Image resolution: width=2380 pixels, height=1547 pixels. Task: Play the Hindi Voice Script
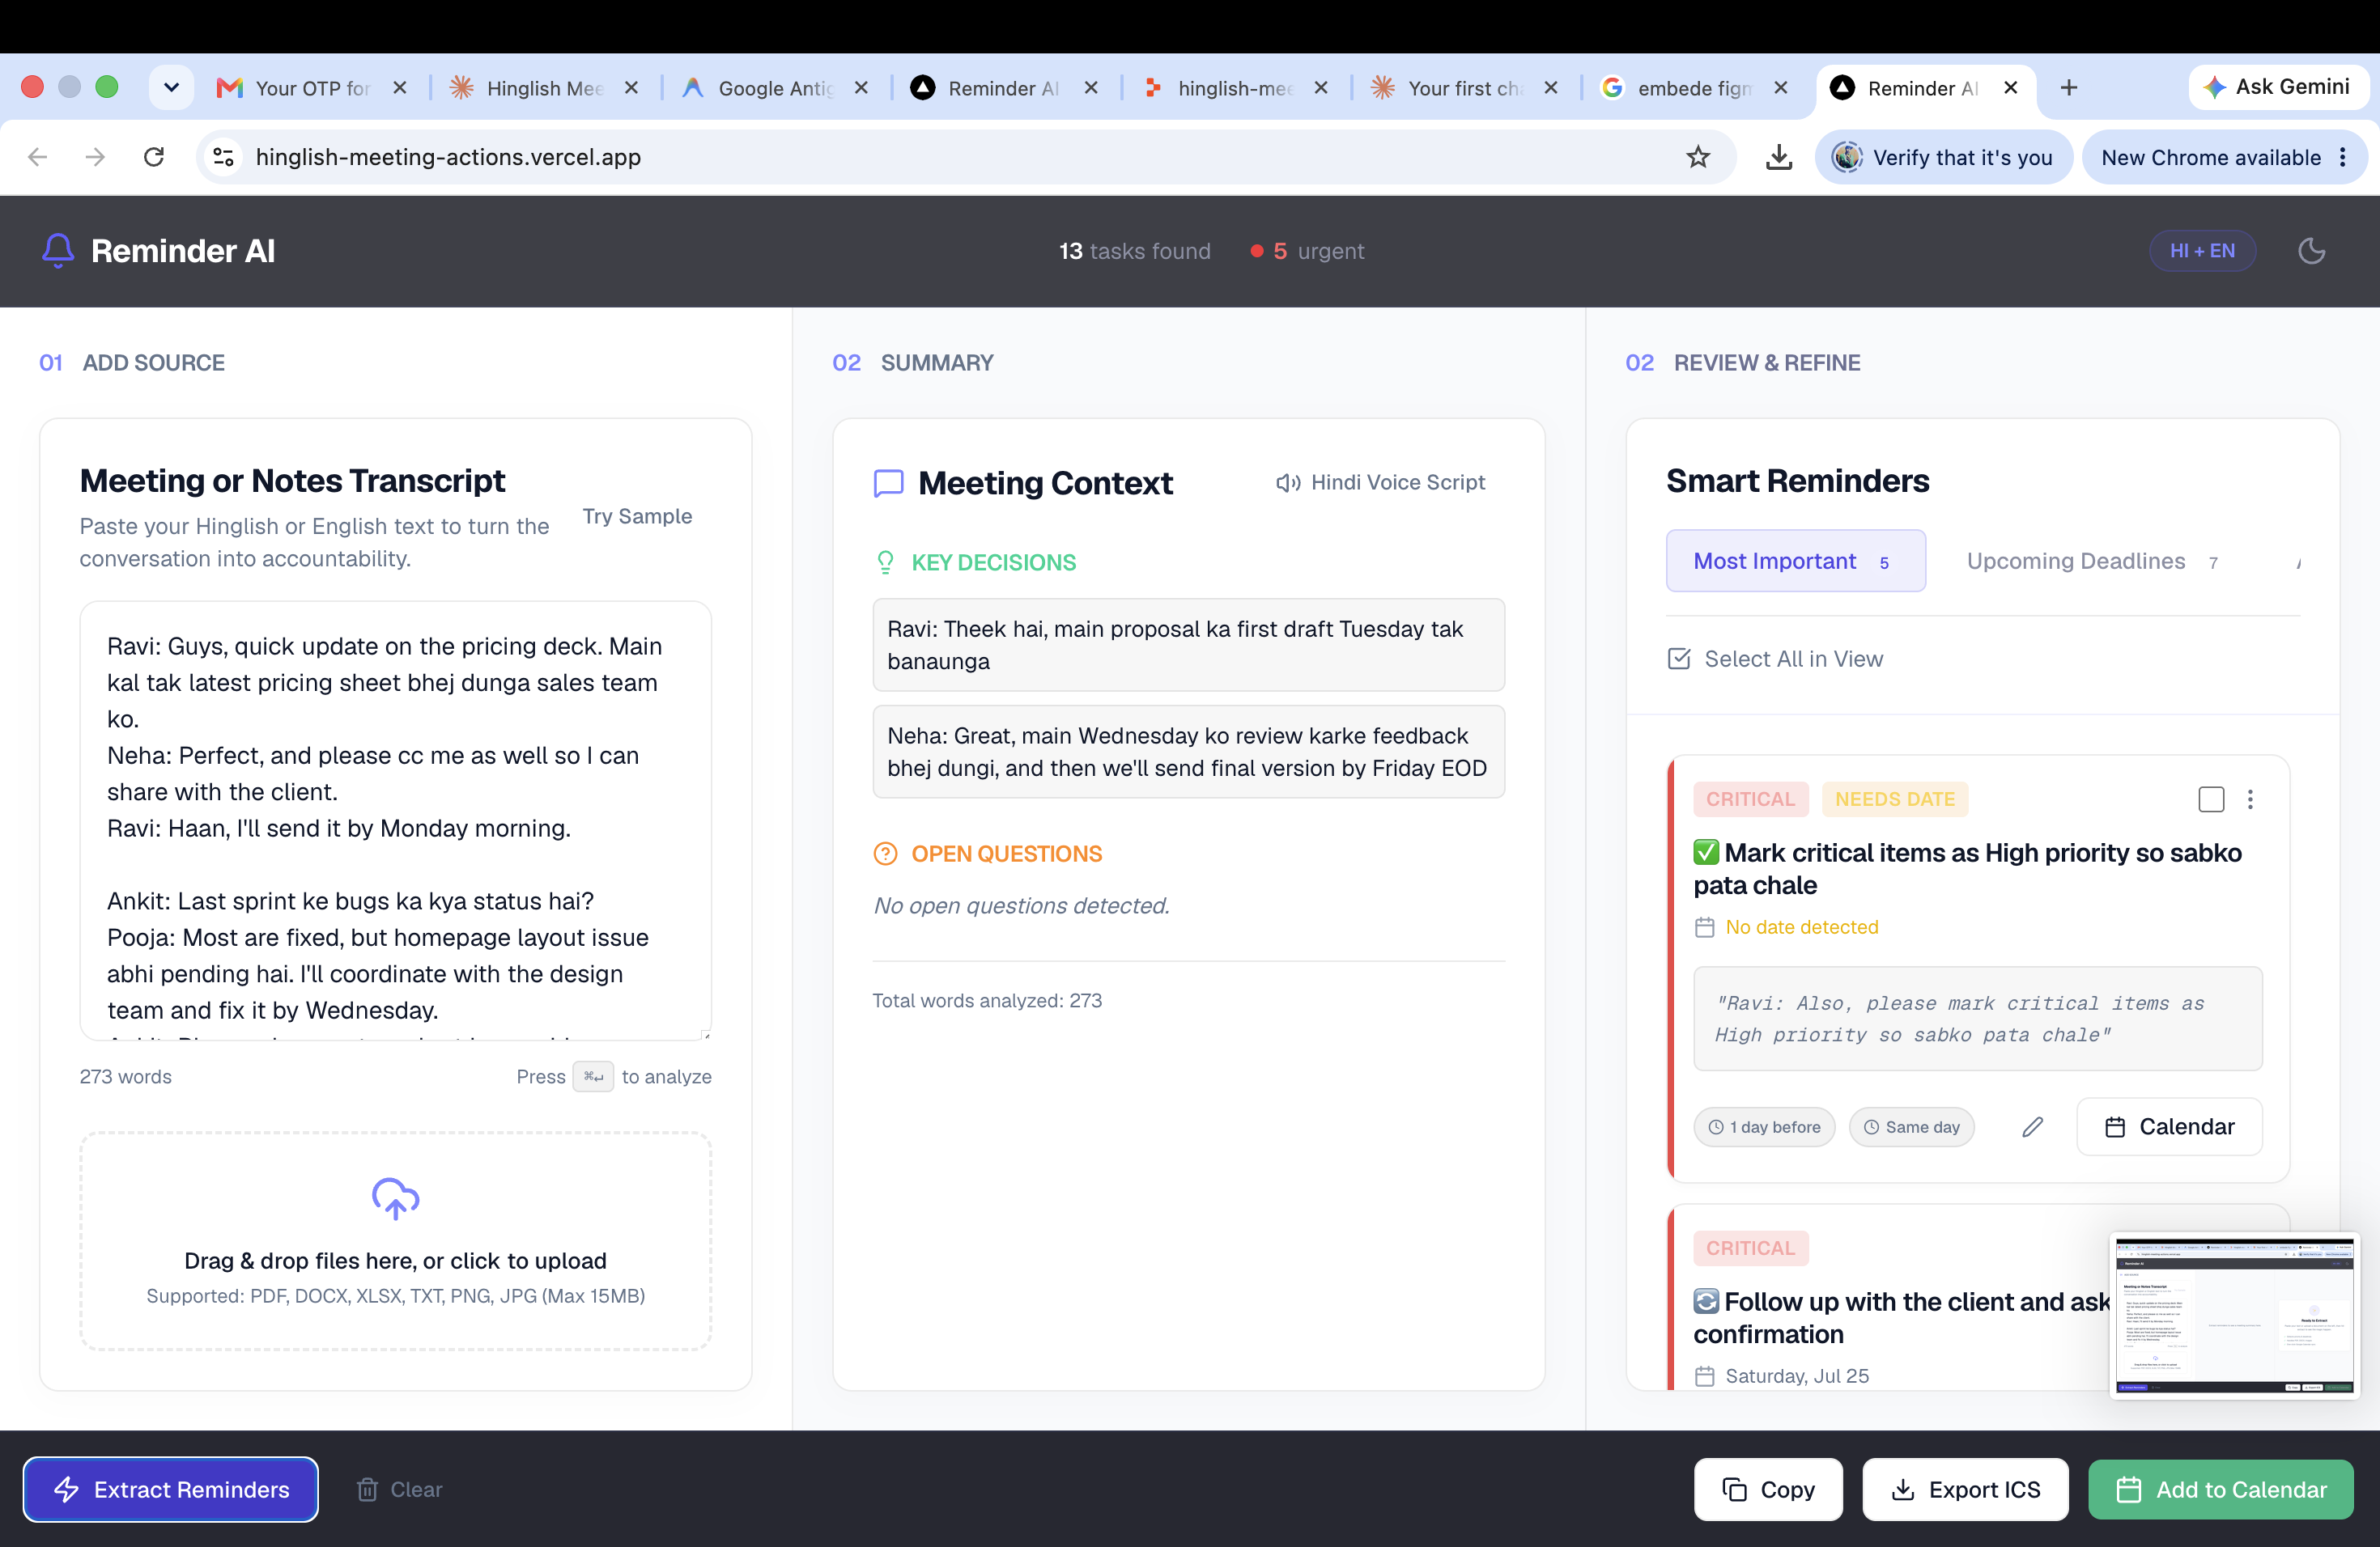[1380, 483]
